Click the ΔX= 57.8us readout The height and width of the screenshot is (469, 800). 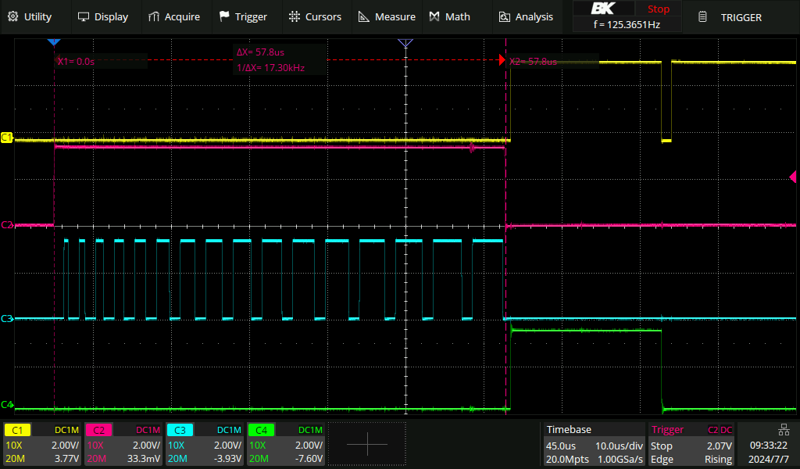click(x=260, y=52)
